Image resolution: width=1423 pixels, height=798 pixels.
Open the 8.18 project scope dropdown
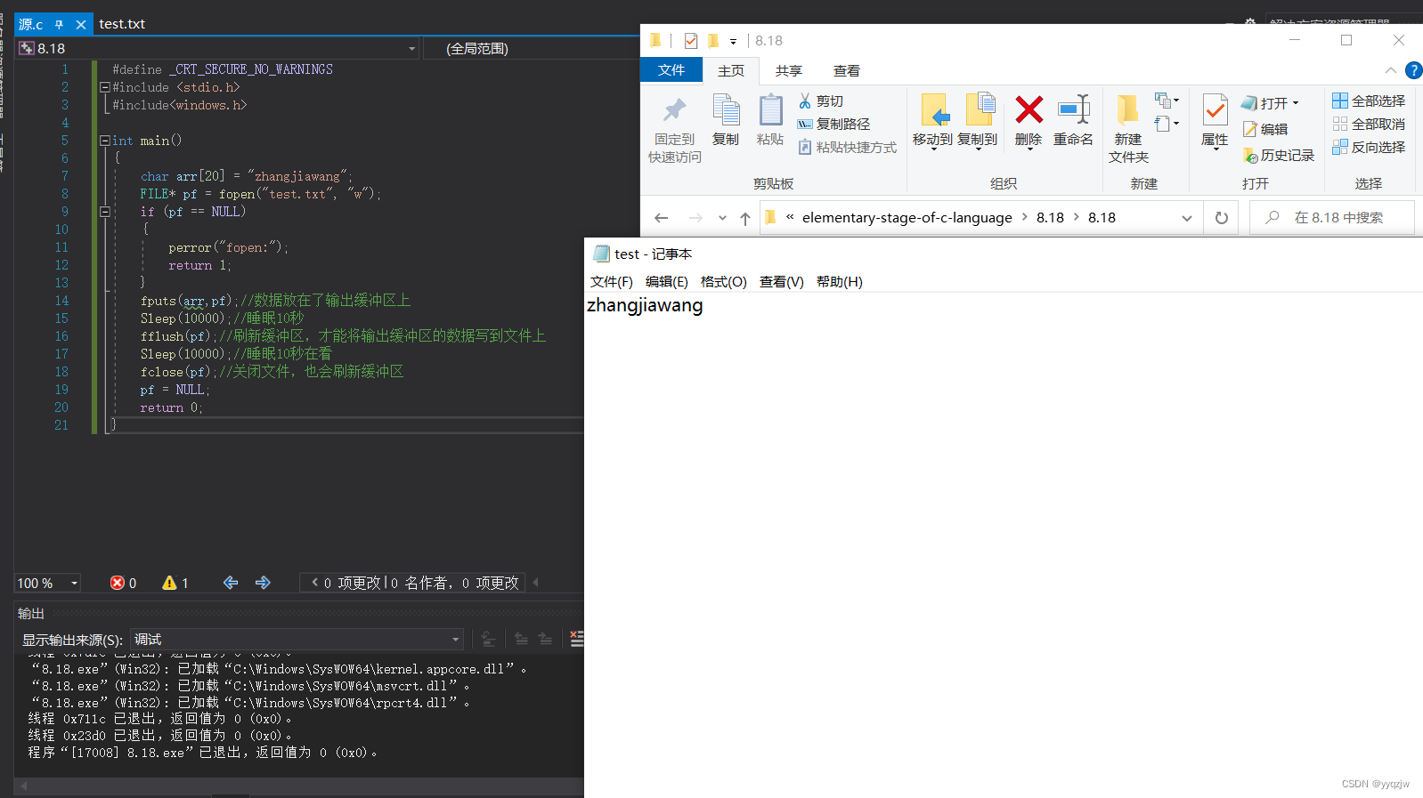pos(412,49)
